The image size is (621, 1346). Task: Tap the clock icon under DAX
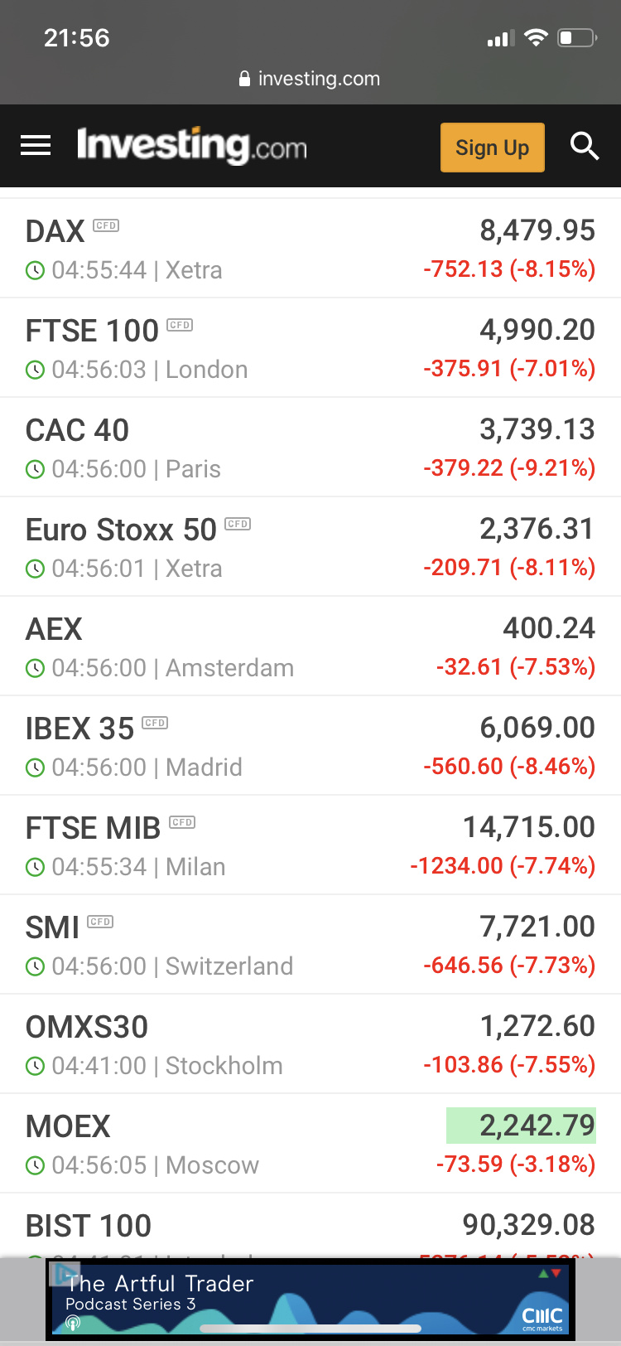(35, 270)
